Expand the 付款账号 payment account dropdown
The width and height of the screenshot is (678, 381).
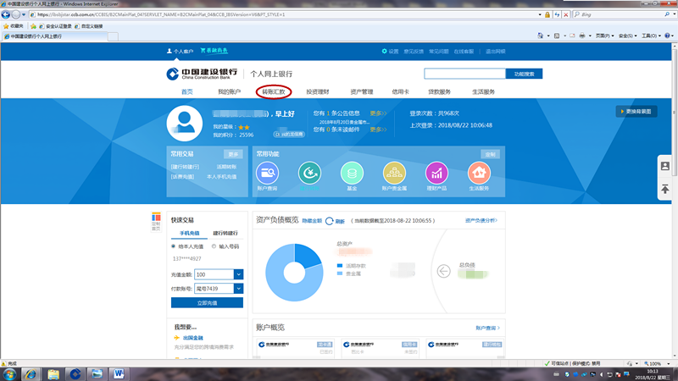point(238,288)
